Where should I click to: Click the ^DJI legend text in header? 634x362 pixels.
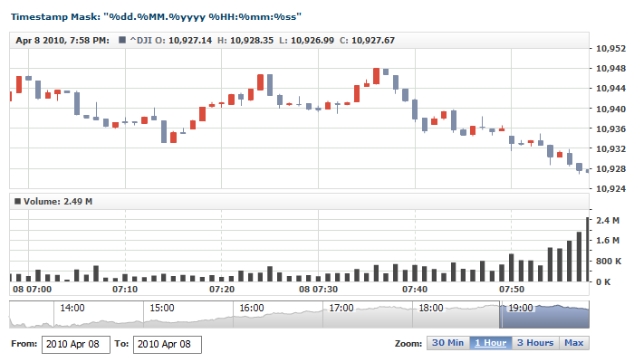tap(143, 40)
